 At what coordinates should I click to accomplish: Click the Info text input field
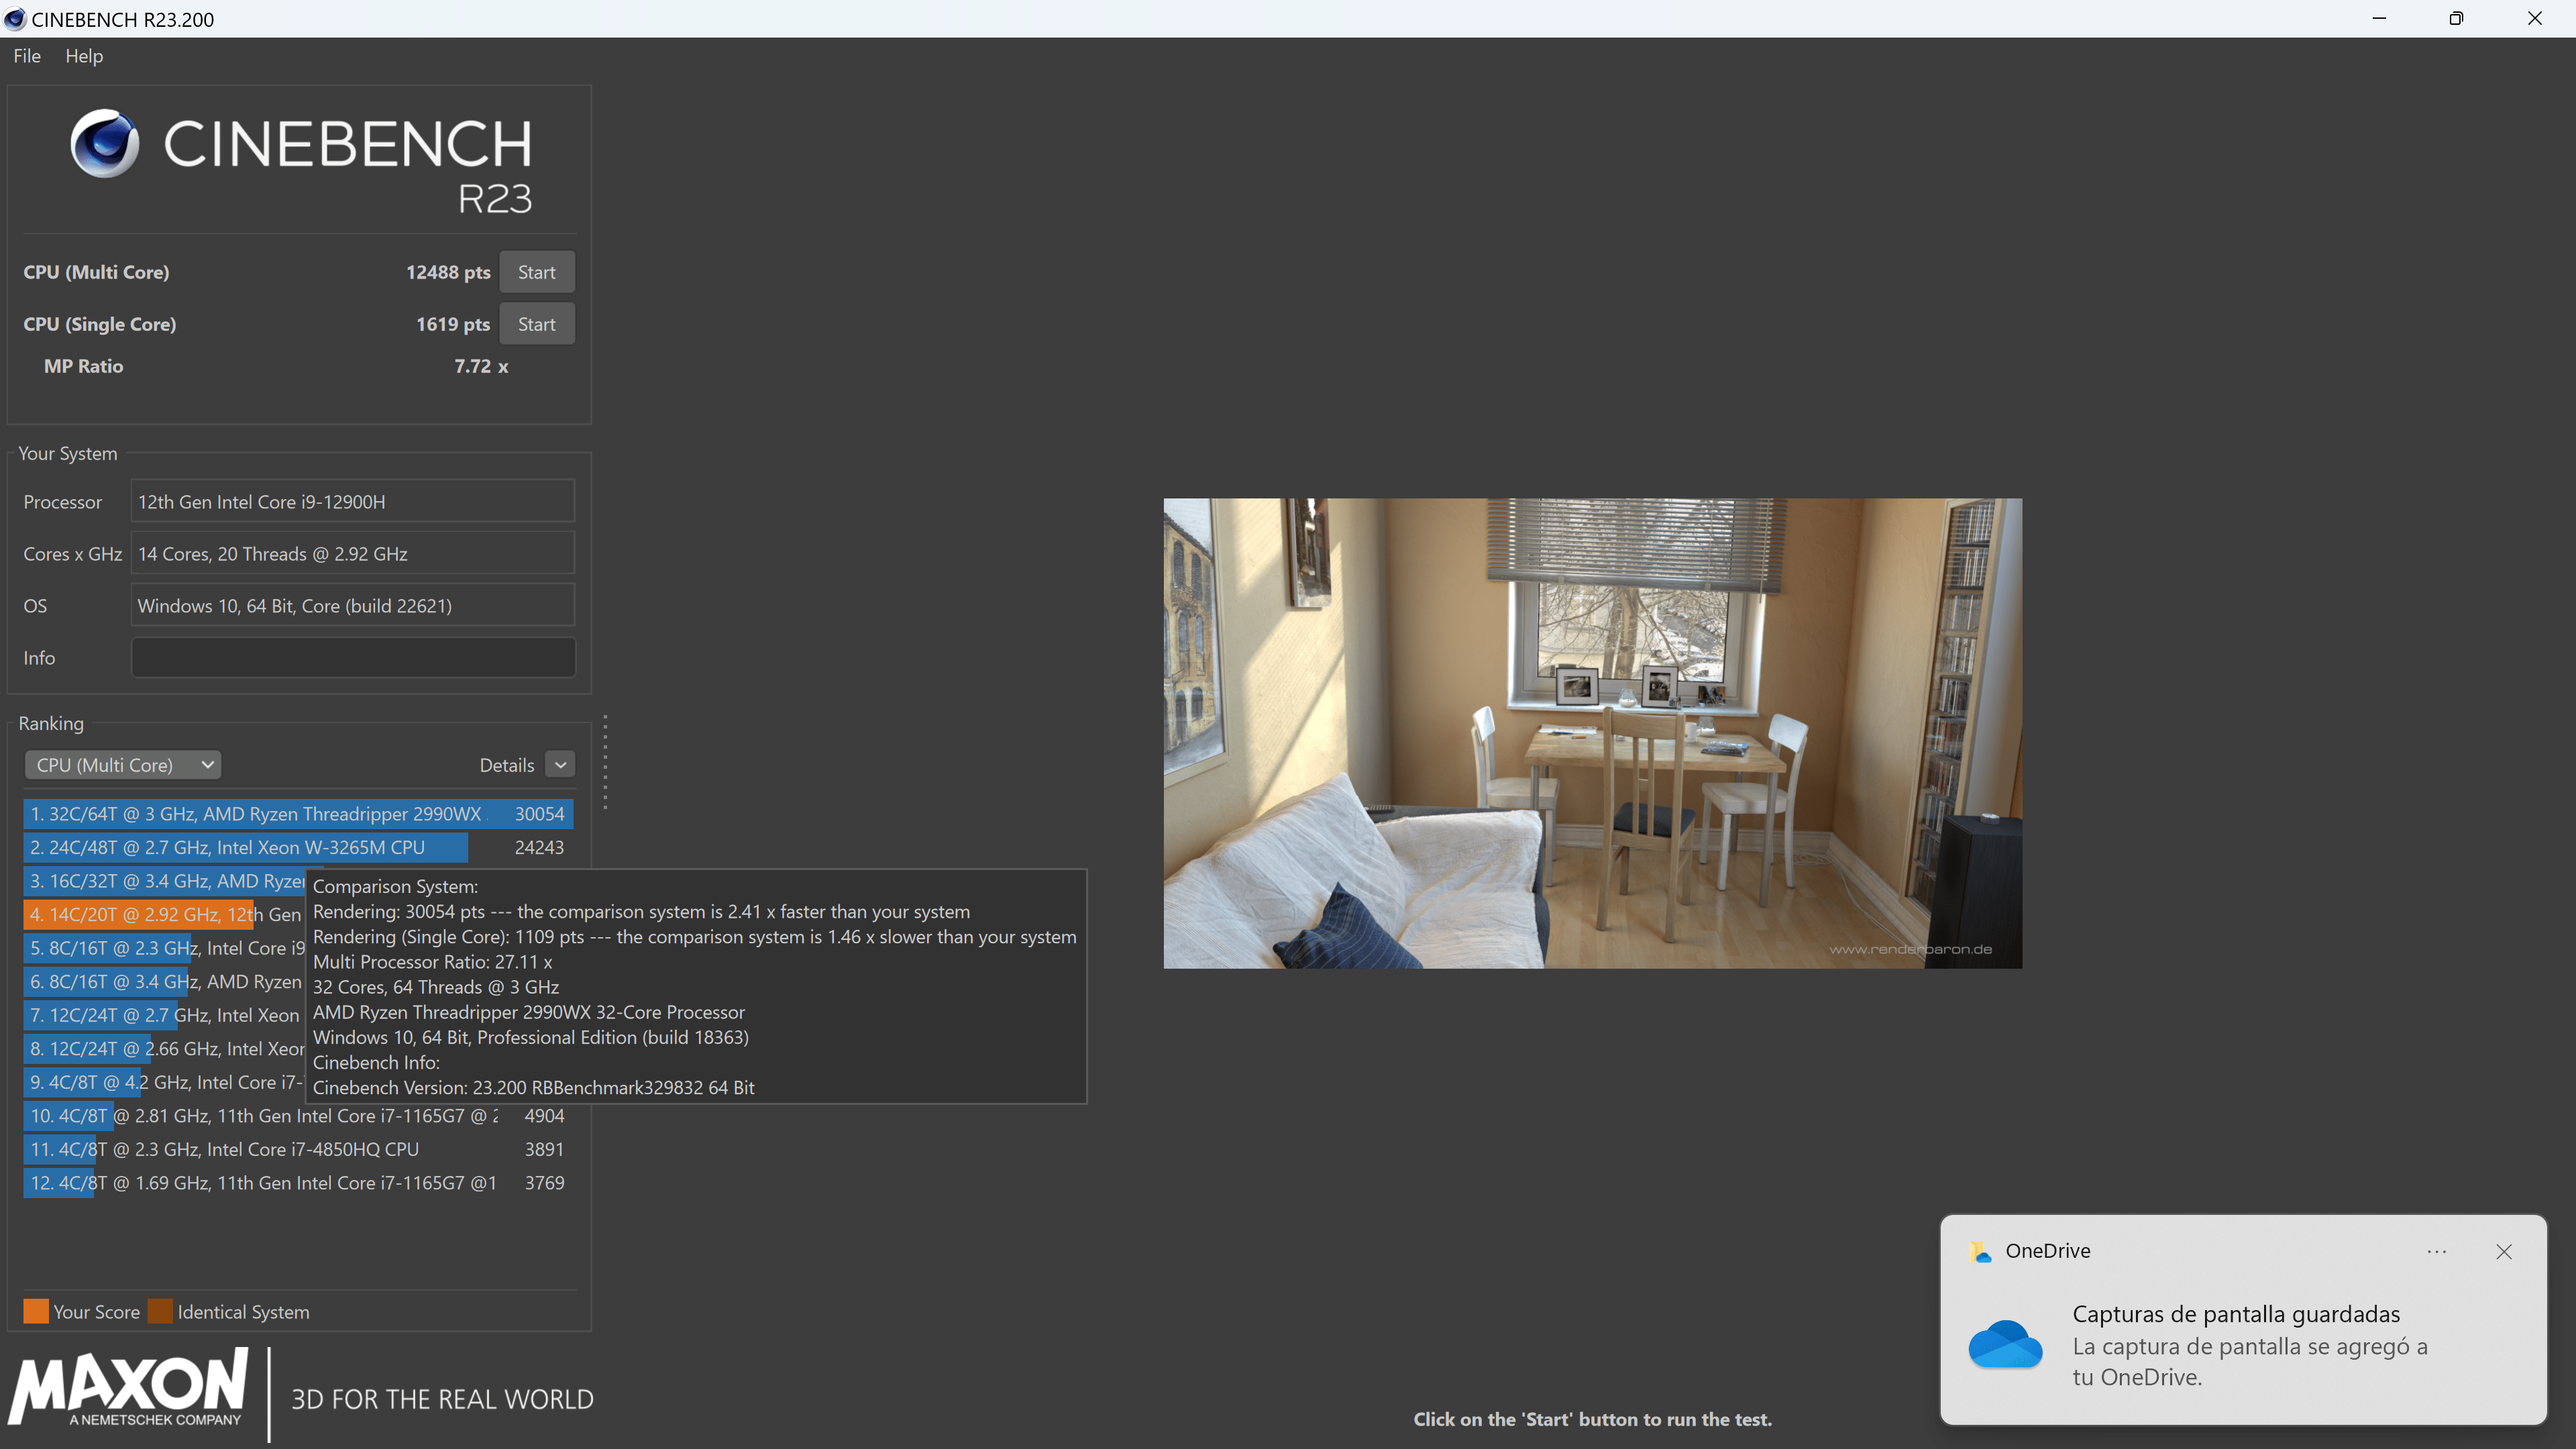pos(353,658)
